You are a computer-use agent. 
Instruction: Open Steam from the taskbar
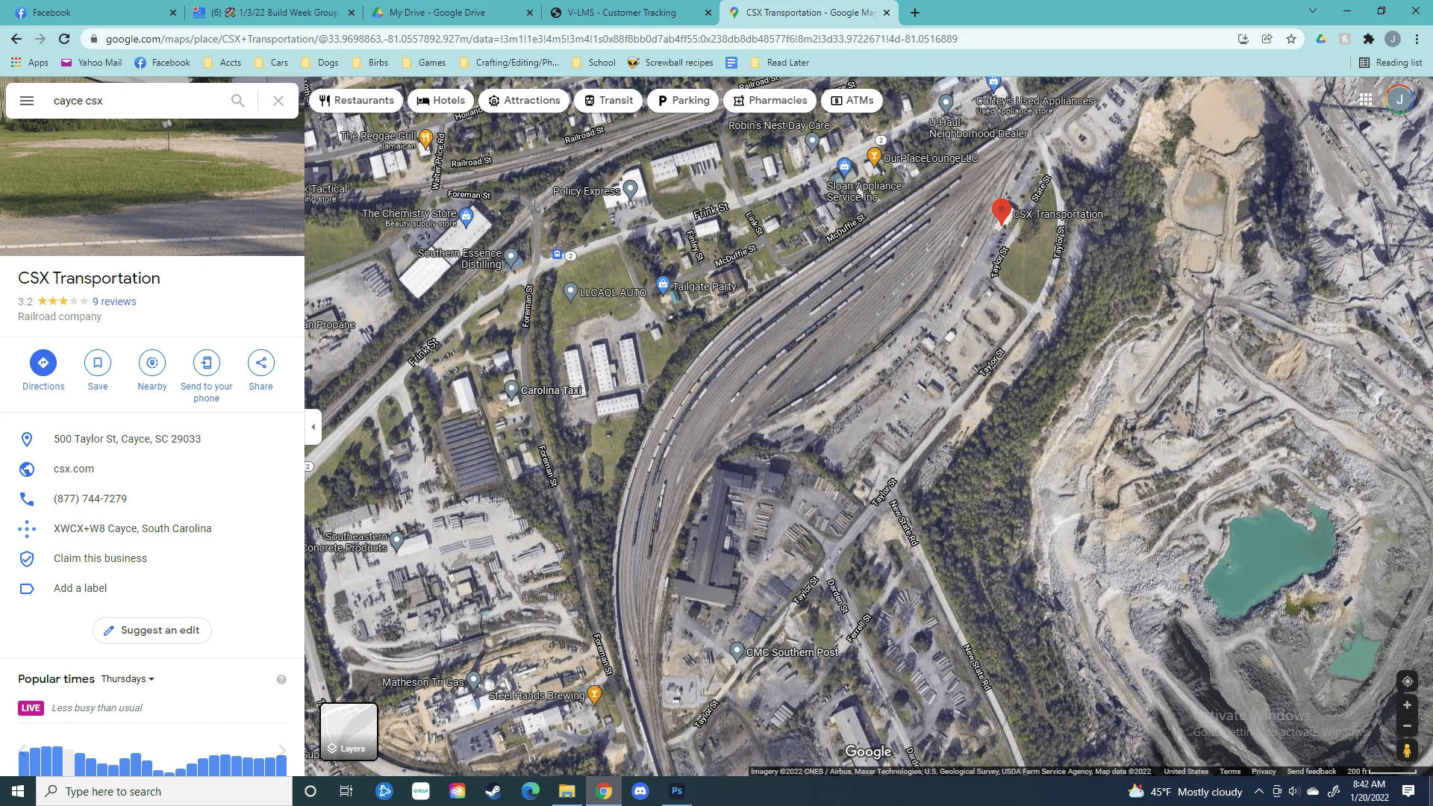(x=493, y=791)
